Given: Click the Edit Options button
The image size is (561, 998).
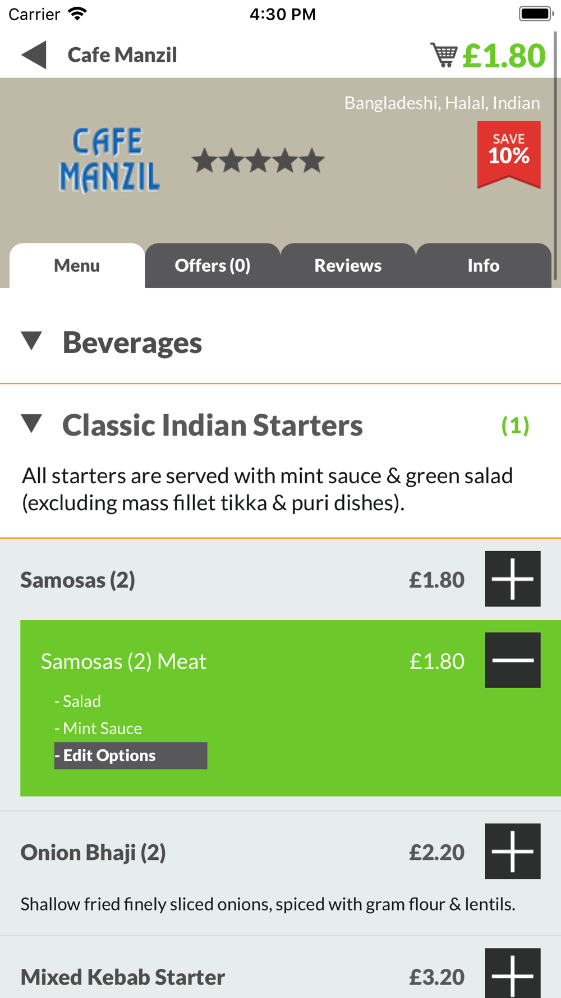Looking at the screenshot, I should tap(131, 756).
